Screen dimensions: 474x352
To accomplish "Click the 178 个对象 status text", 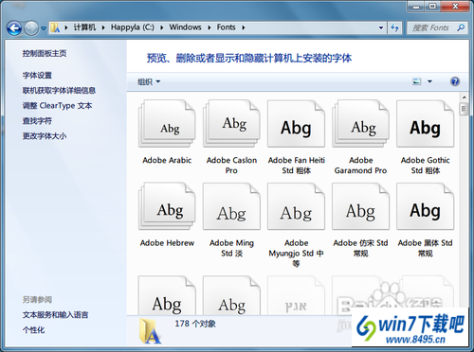I will click(x=195, y=324).
